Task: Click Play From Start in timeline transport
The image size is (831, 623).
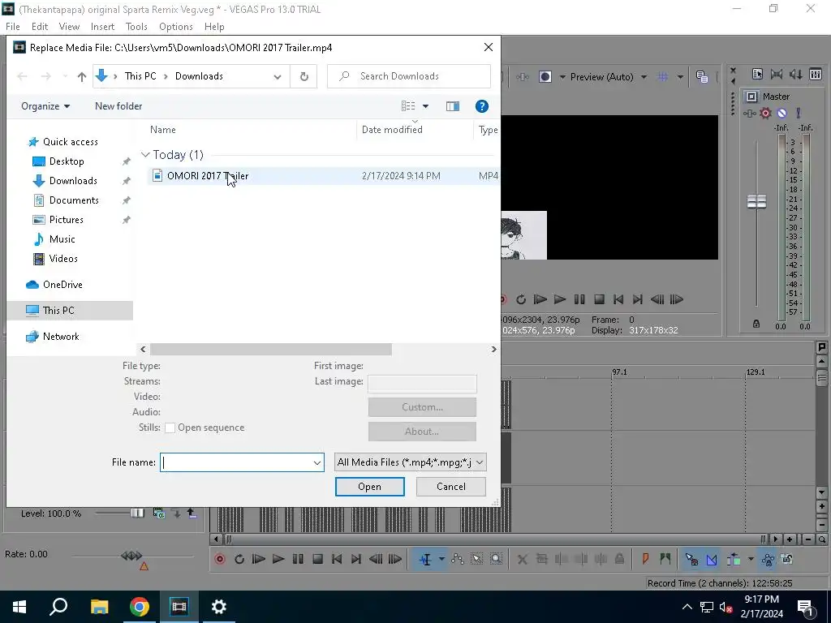Action: pyautogui.click(x=259, y=559)
